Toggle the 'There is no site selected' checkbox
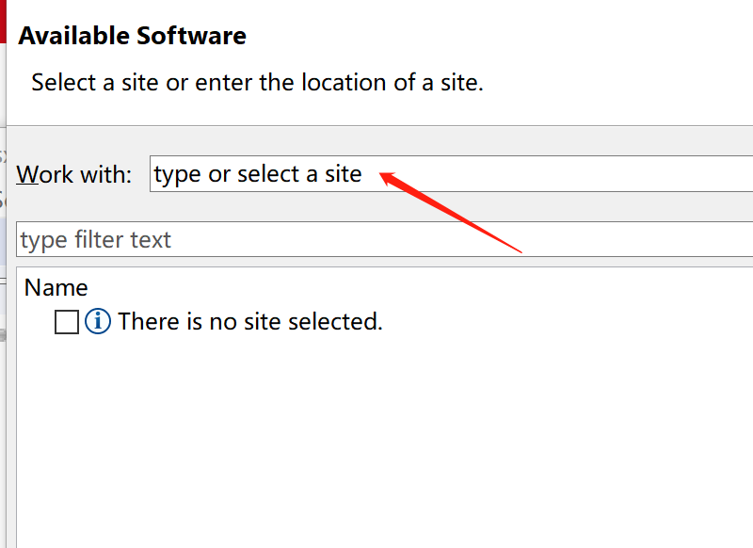Viewport: 753px width, 548px height. point(67,322)
